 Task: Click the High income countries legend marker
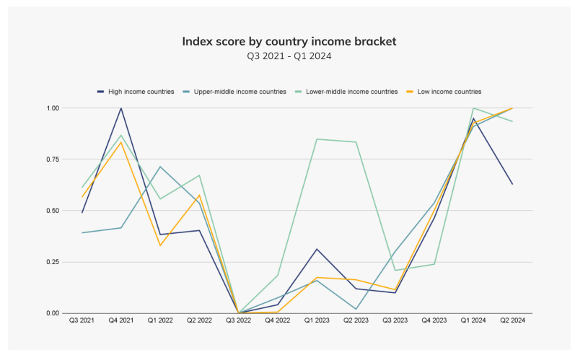coord(100,92)
